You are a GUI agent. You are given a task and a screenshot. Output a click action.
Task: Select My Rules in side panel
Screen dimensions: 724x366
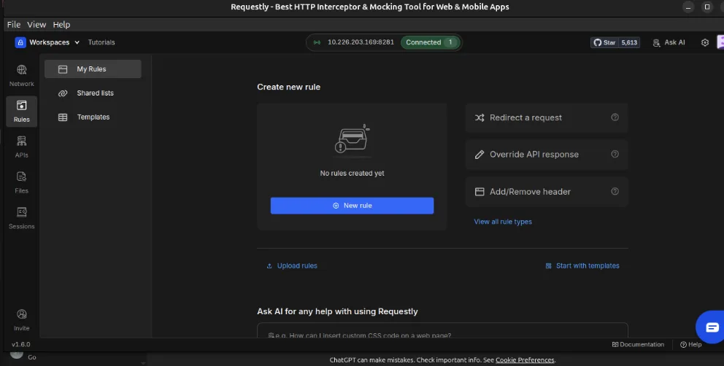pos(93,69)
